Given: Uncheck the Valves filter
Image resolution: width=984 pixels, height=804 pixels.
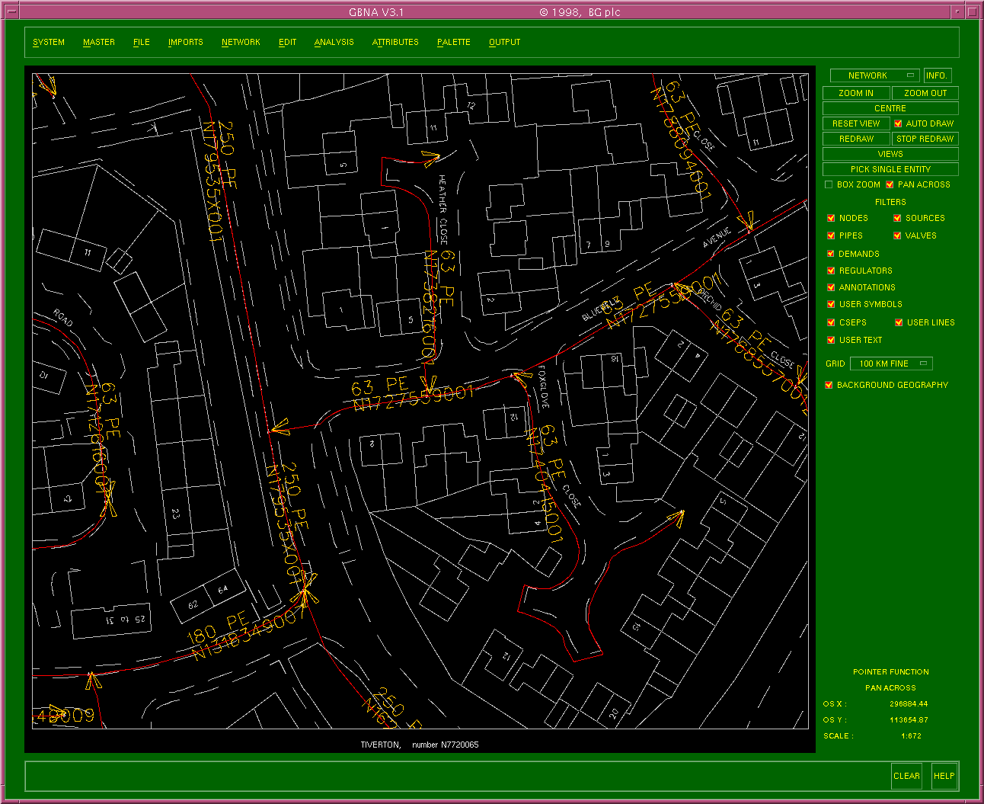Looking at the screenshot, I should pos(897,235).
